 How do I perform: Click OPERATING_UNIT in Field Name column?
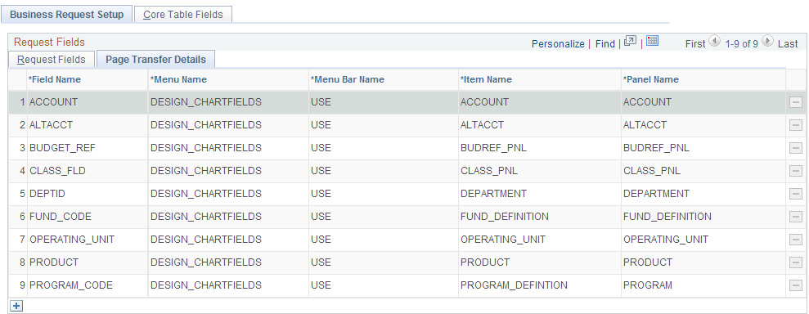coord(72,240)
